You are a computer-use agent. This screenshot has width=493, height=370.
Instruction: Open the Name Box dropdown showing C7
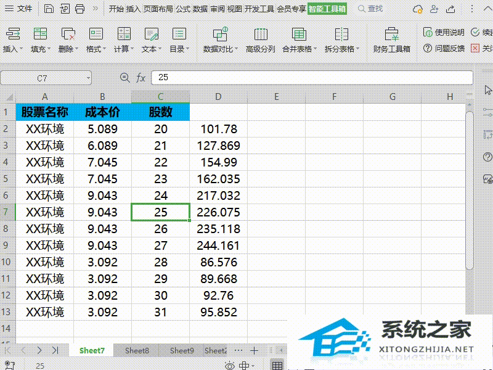(x=89, y=78)
